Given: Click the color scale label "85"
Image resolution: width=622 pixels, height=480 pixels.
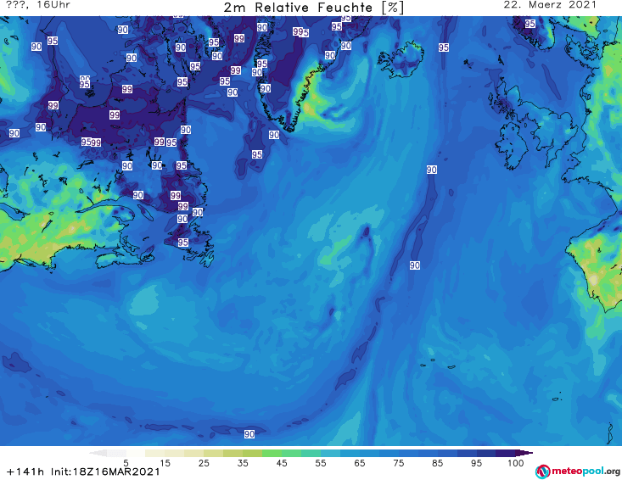Looking at the screenshot, I should pos(437,463).
